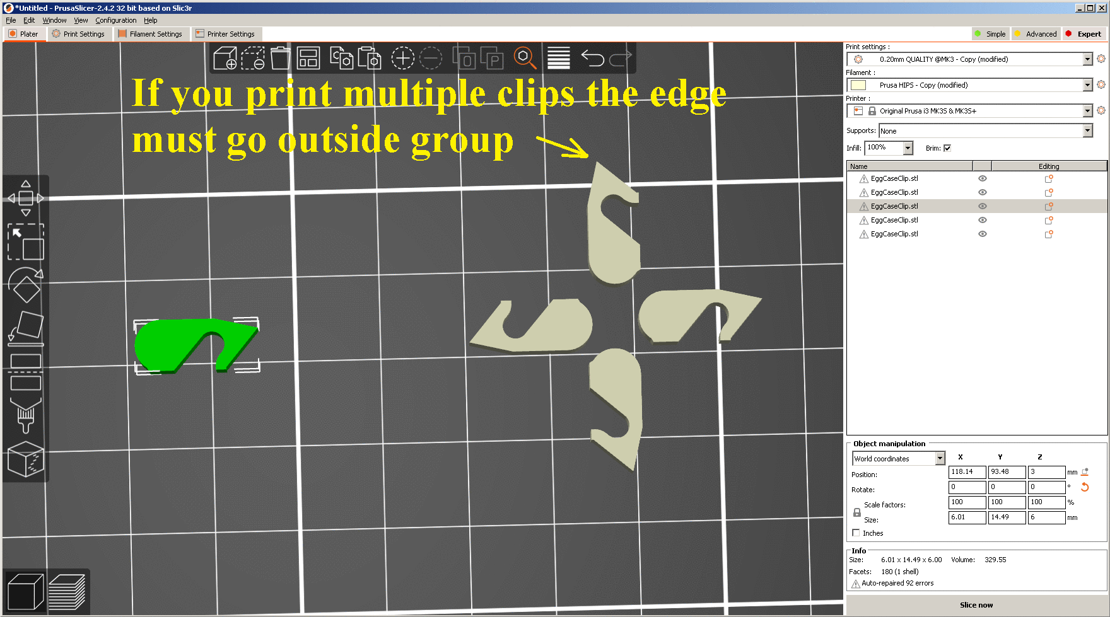Switch to sliced layers preview icon
The width and height of the screenshot is (1110, 617).
coord(67,592)
